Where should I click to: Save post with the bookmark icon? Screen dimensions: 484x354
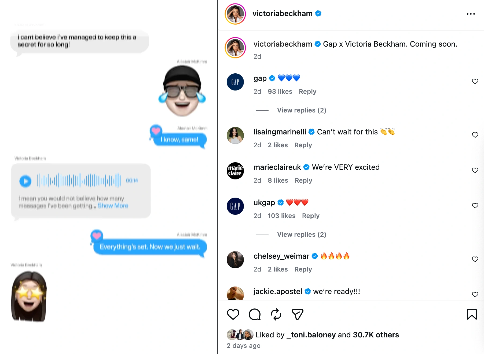click(x=472, y=314)
